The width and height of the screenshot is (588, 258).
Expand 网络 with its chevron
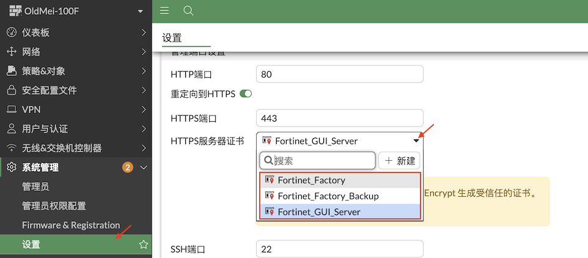point(144,52)
